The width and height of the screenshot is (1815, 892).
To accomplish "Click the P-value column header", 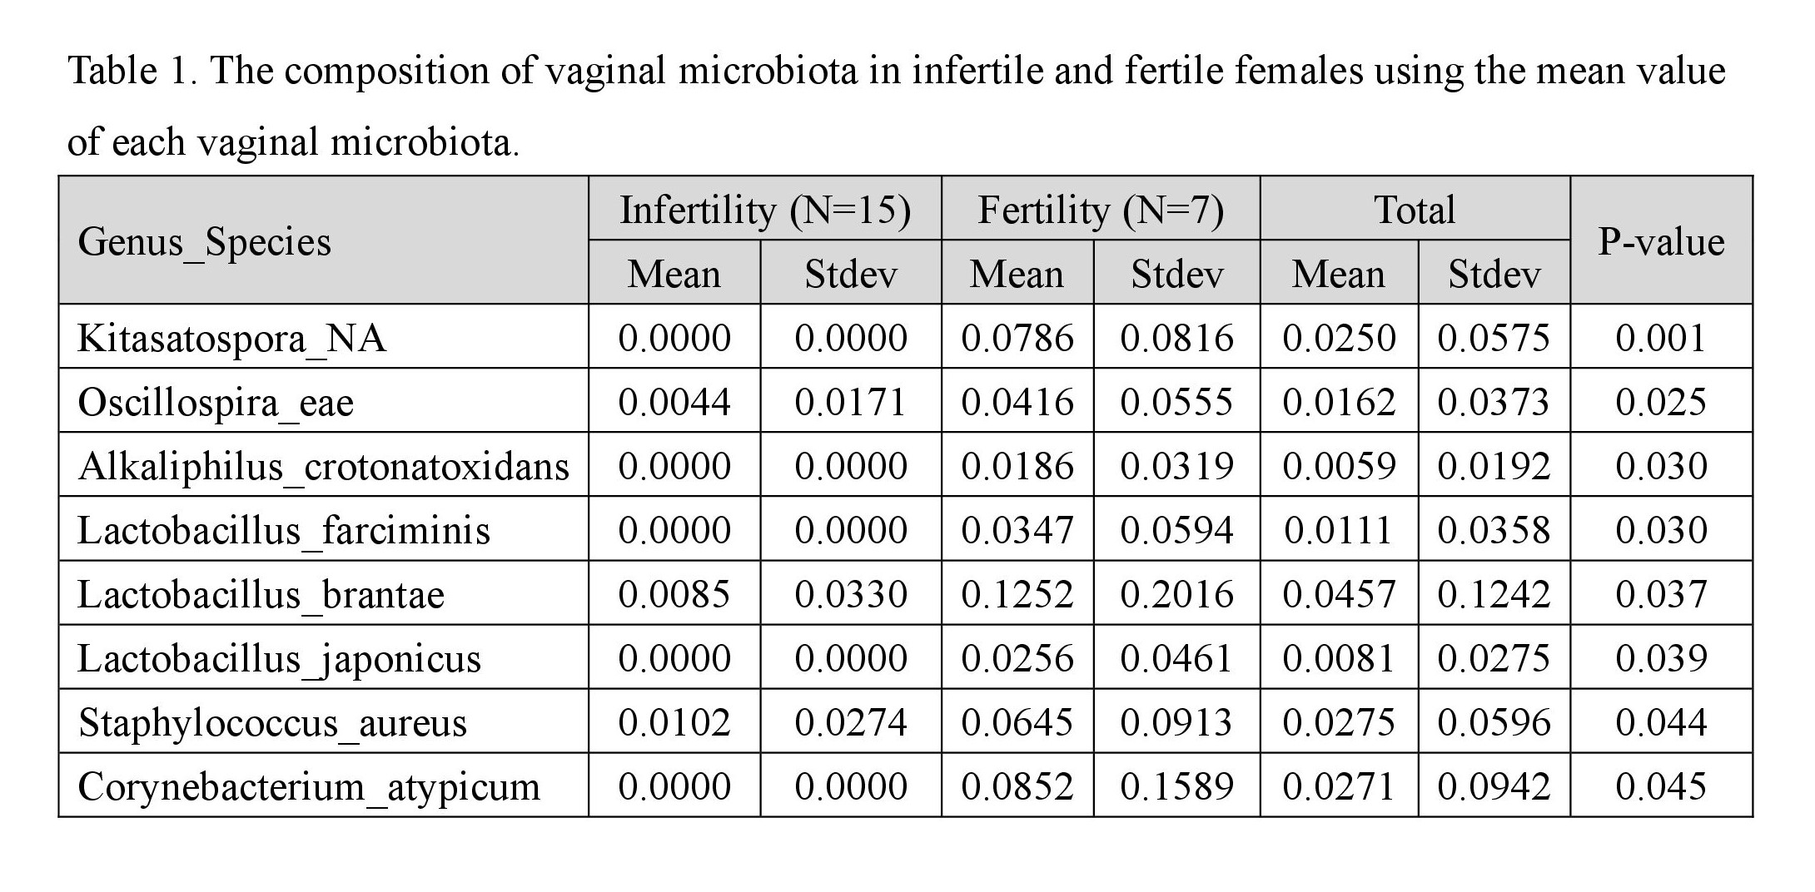I will (x=1661, y=241).
